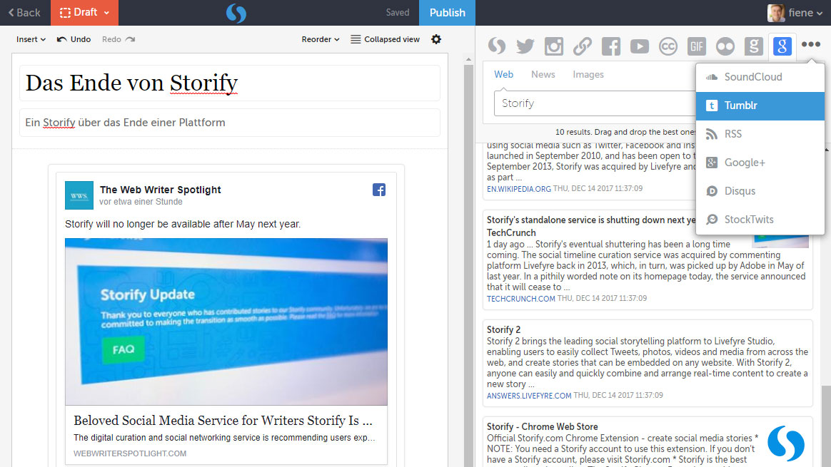This screenshot has height=467, width=831.
Task: Select the Flickr source icon
Action: pyautogui.click(x=725, y=46)
